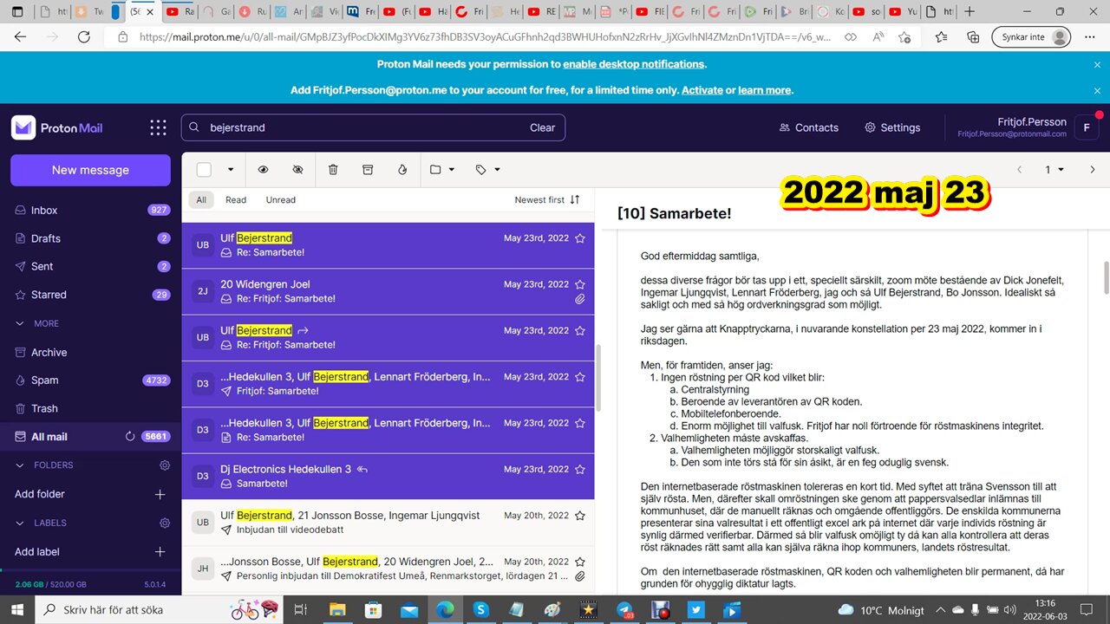Filter the list by Unread messages
The width and height of the screenshot is (1110, 624).
tap(280, 199)
